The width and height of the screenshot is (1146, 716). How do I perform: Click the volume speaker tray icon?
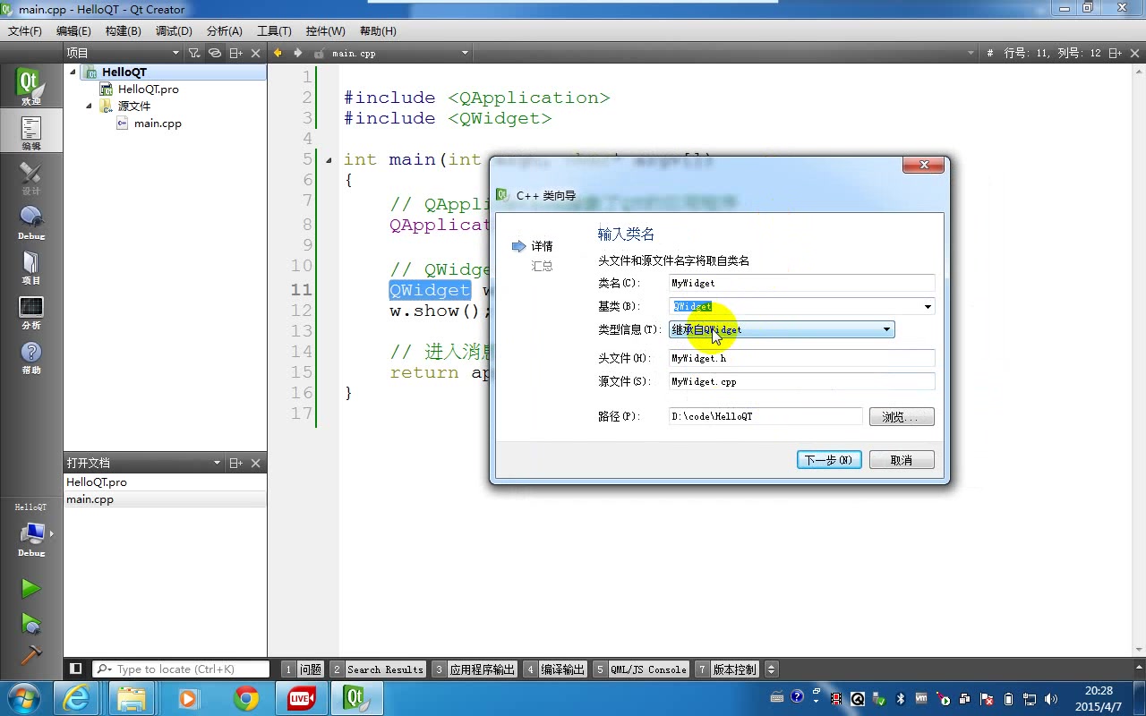click(1051, 699)
